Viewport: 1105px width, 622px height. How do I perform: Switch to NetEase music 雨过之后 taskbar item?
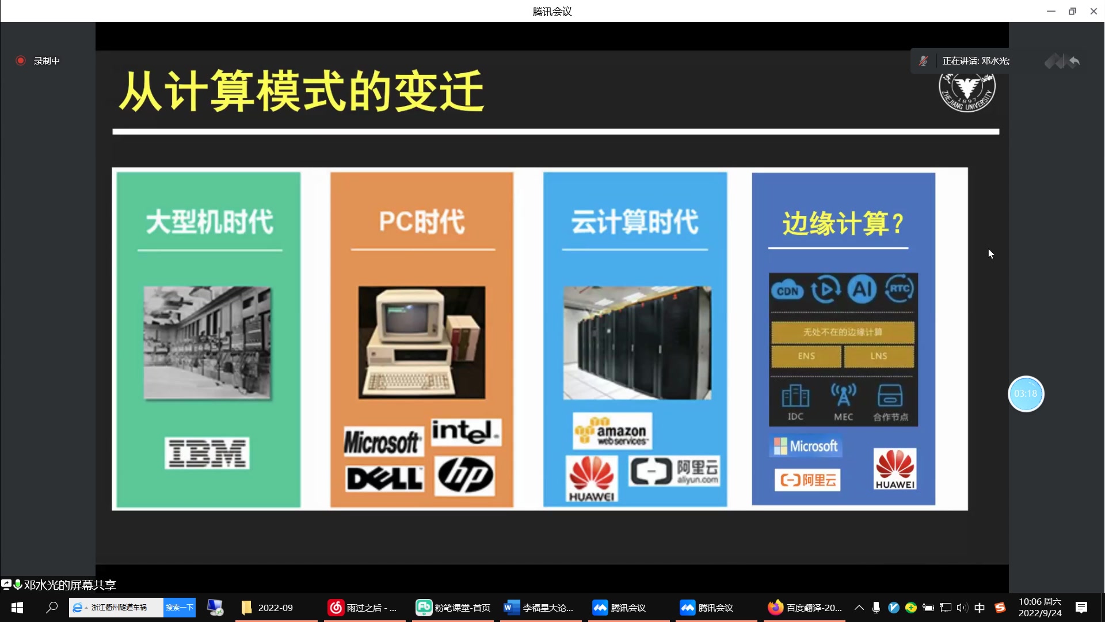click(365, 608)
